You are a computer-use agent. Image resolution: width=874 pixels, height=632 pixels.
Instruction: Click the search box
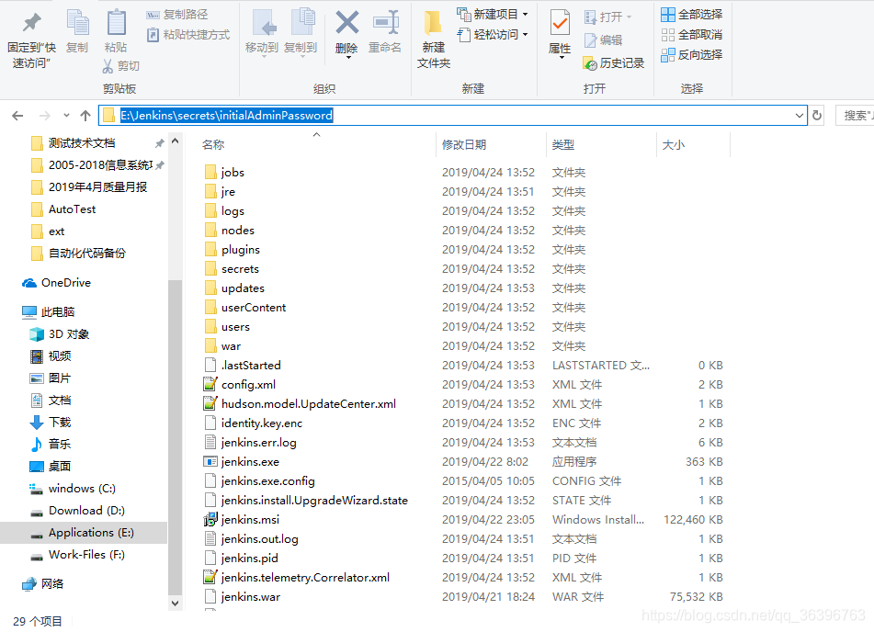tap(855, 116)
